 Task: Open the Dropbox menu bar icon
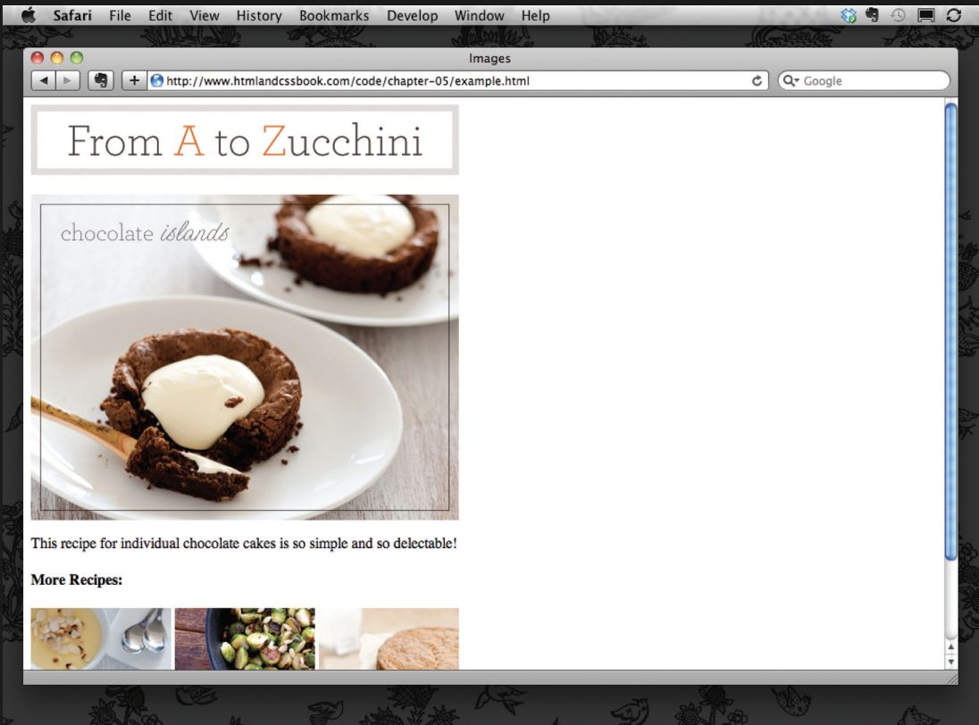tap(849, 15)
